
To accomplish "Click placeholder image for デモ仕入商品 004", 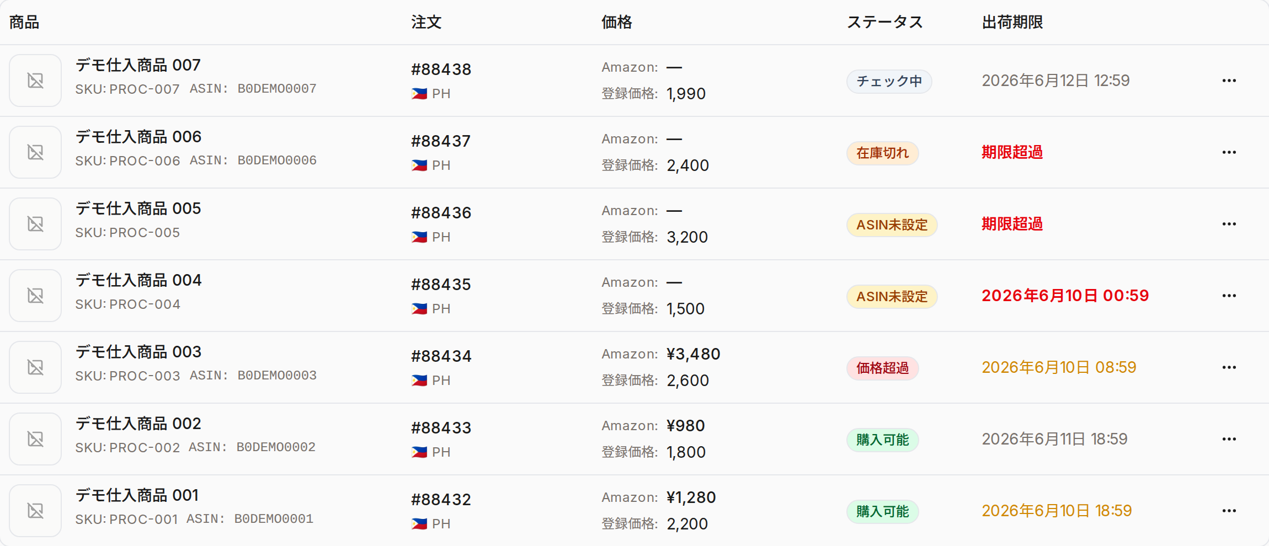I will [35, 296].
